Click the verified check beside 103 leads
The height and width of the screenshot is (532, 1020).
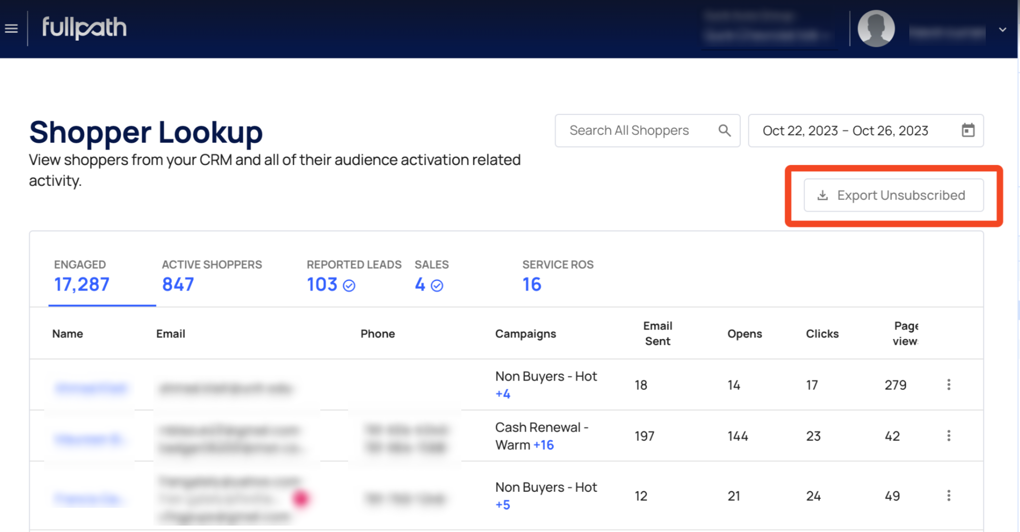(349, 286)
